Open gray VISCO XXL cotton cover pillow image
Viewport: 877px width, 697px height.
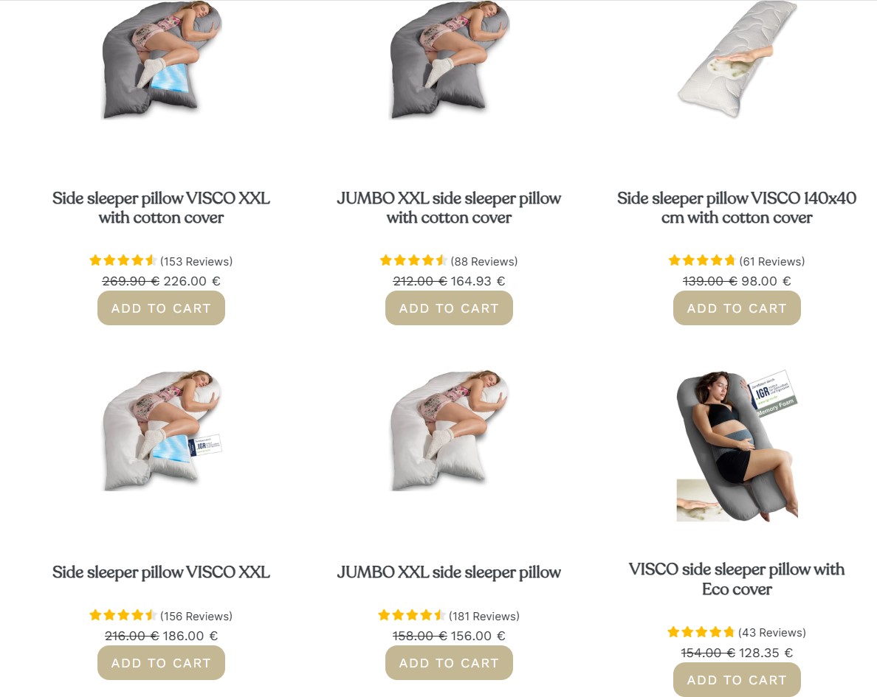(162, 60)
